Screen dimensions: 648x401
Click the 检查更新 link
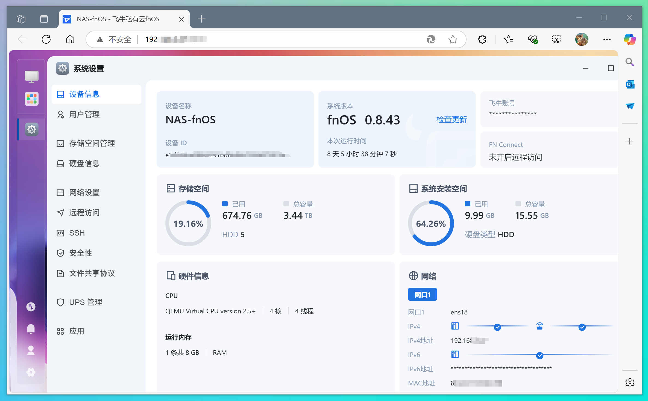pos(451,120)
